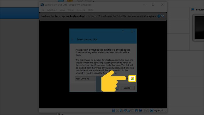Click the mouse integration status icon
The width and height of the screenshot is (204, 115).
[148, 111]
